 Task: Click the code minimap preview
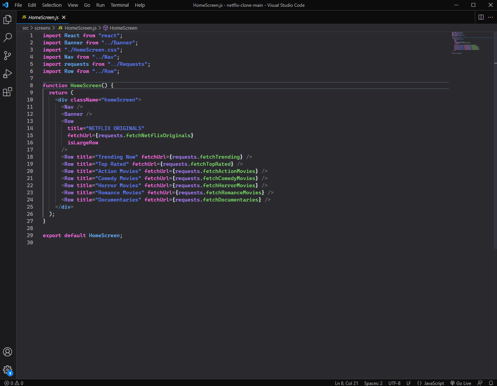click(x=465, y=43)
